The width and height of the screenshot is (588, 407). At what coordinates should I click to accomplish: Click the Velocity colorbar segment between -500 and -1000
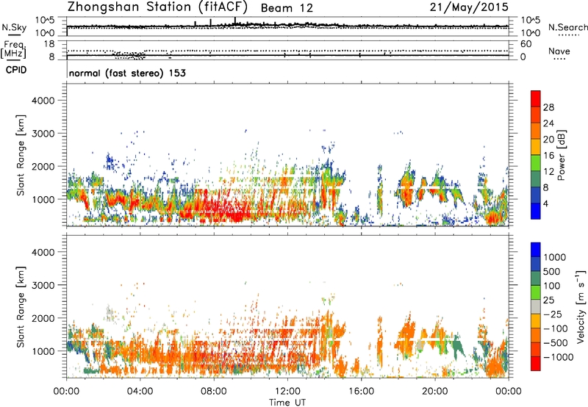point(536,349)
